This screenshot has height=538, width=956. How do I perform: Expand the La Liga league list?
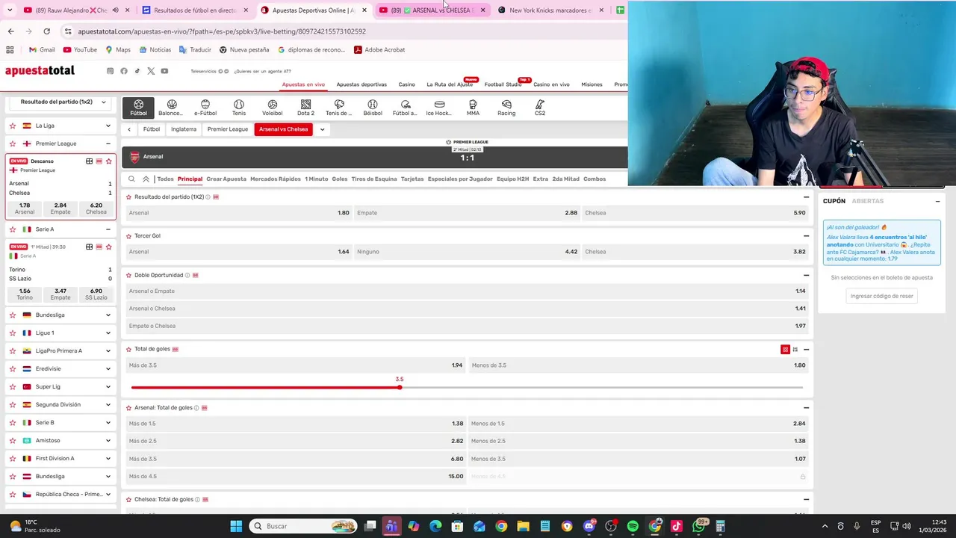pos(108,126)
